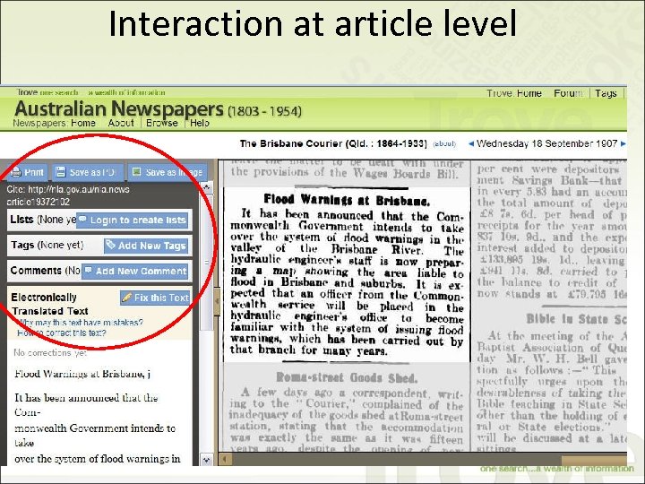The image size is (645, 484).
Task: Open the Browse menu item
Action: point(161,123)
